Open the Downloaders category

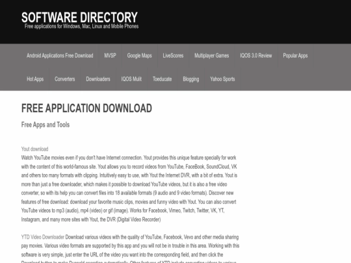pyautogui.click(x=98, y=79)
